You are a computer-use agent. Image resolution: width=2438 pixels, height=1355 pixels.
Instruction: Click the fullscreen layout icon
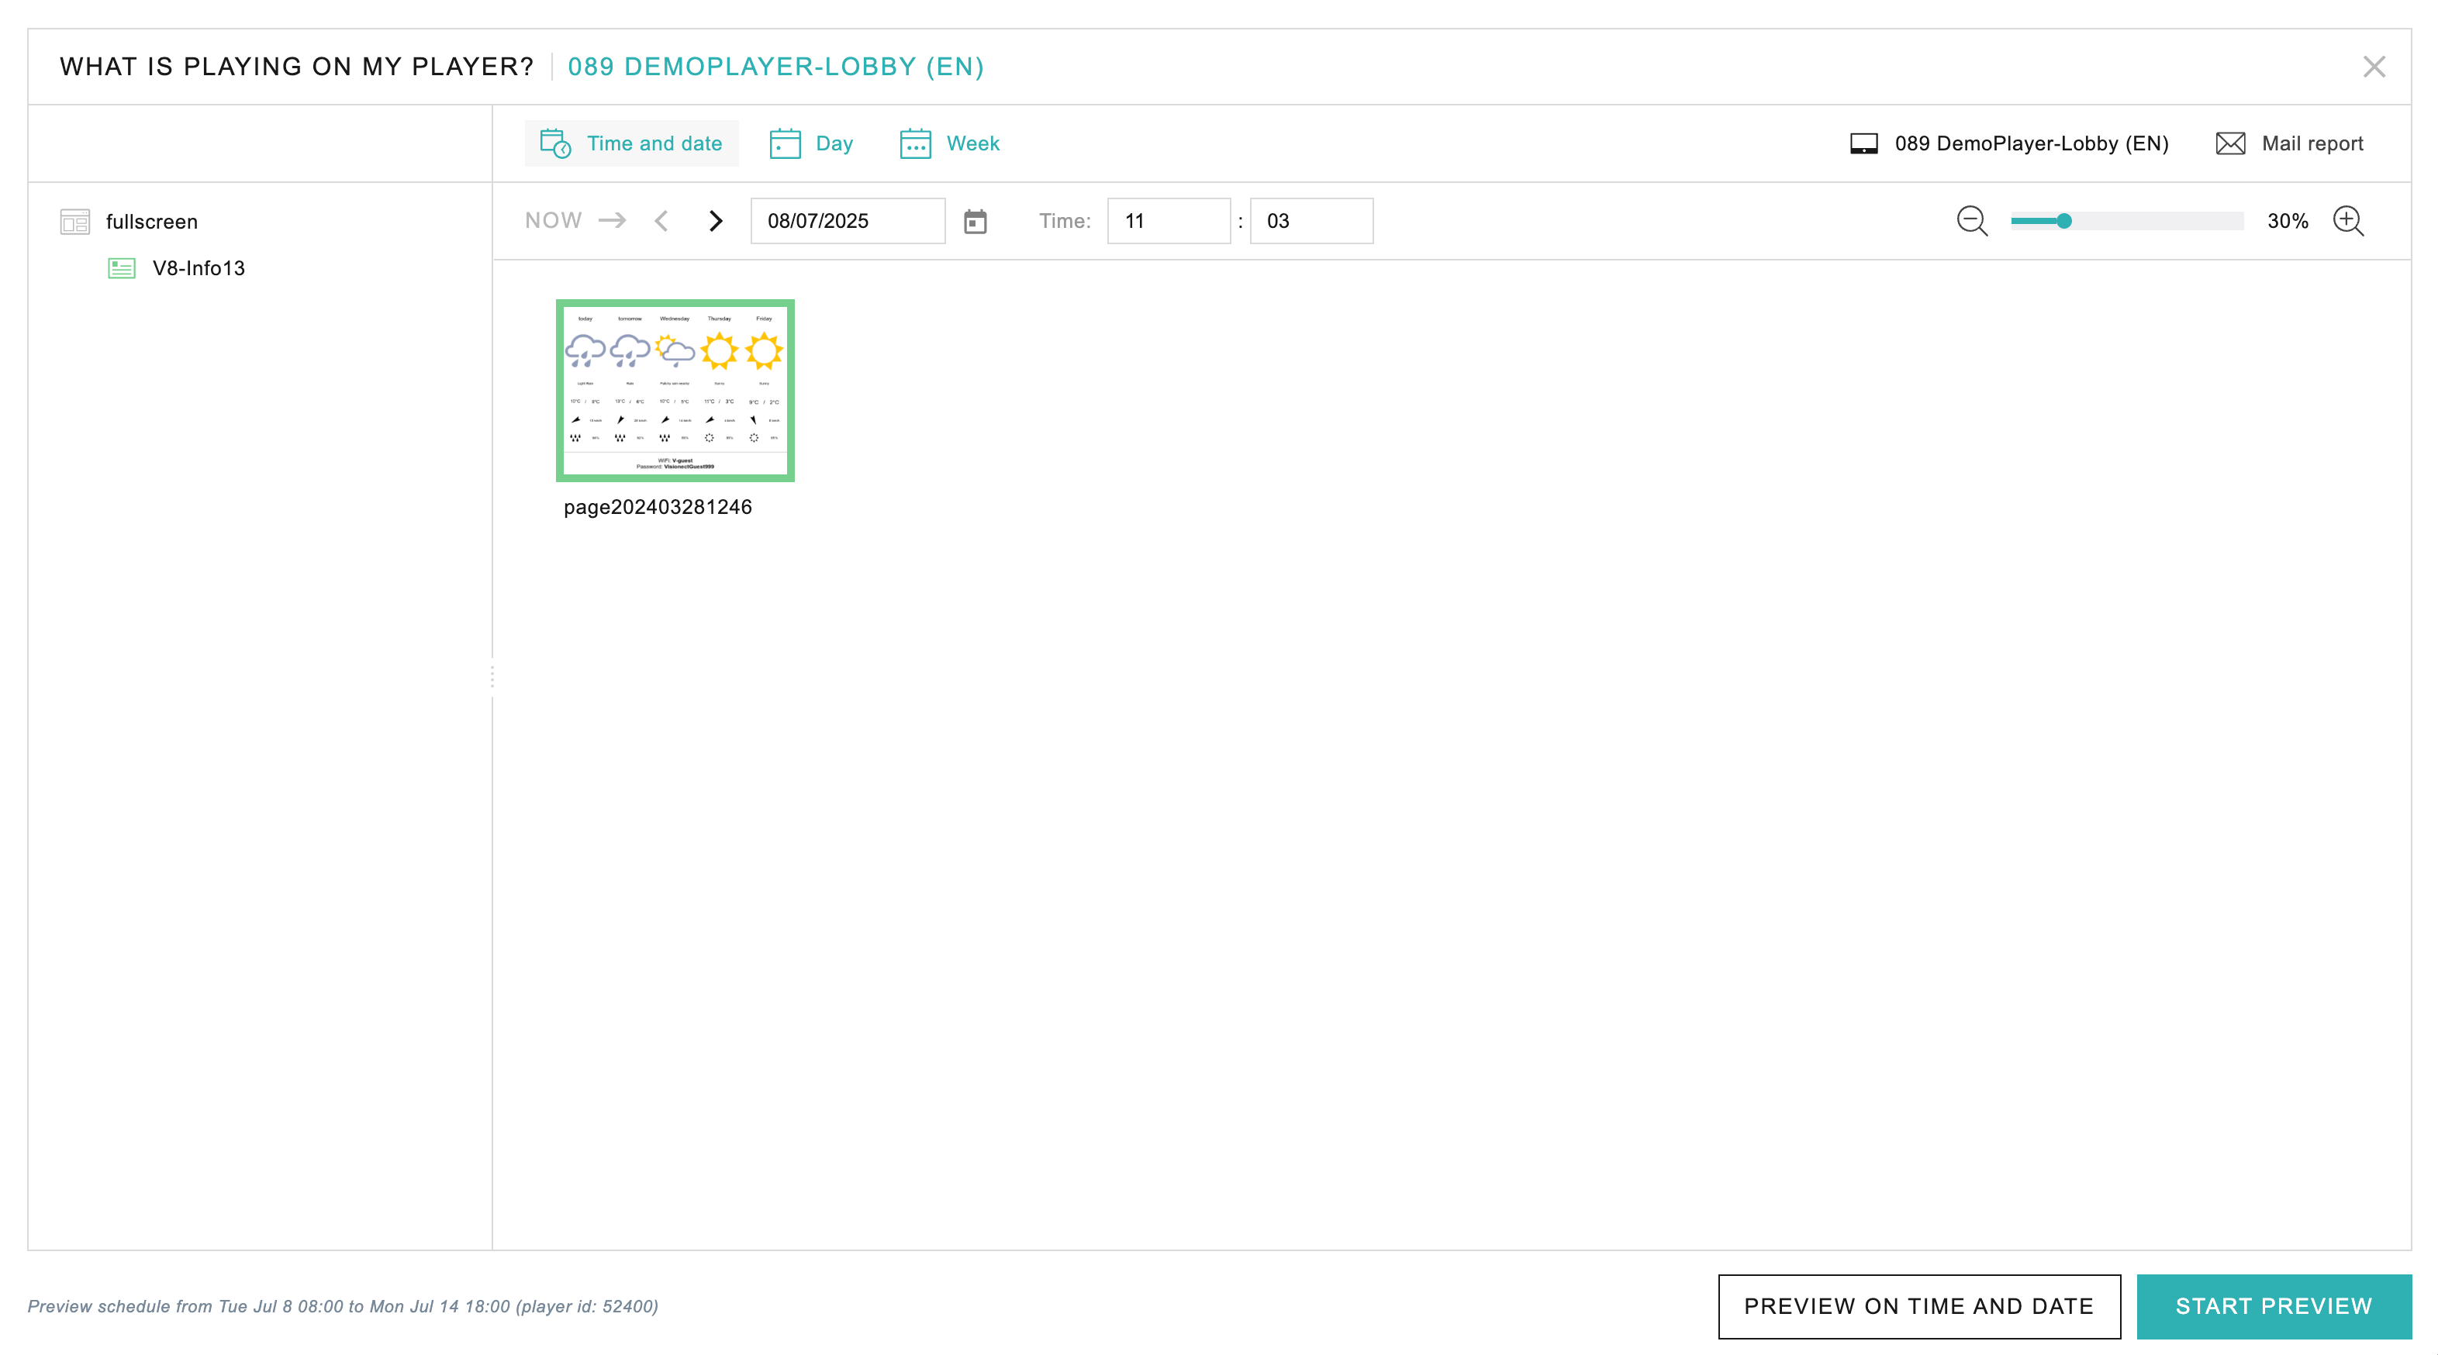74,222
